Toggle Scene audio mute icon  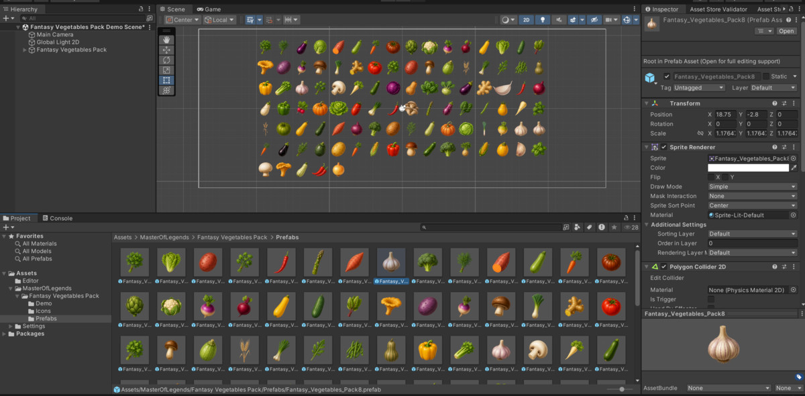pos(559,20)
